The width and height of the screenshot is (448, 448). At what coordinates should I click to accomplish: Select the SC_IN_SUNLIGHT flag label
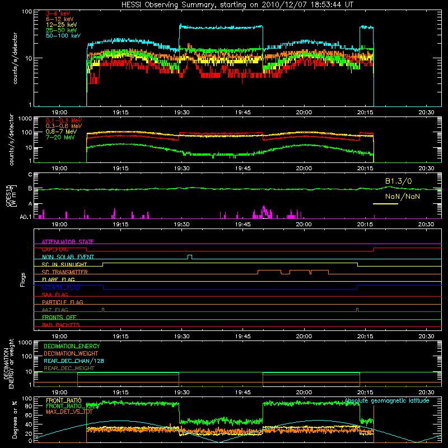64,264
